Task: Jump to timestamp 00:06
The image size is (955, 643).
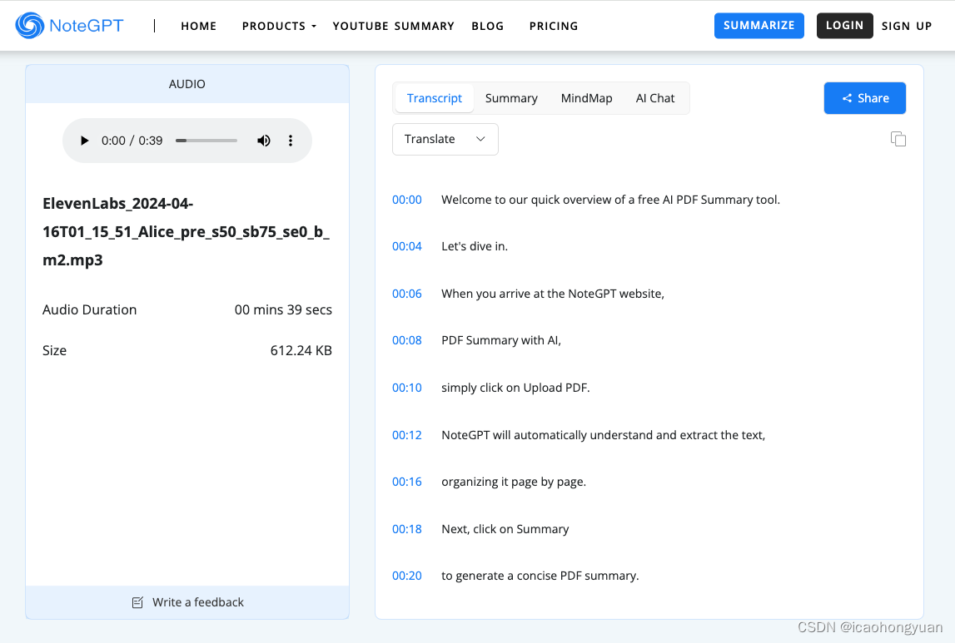Action: click(x=407, y=294)
